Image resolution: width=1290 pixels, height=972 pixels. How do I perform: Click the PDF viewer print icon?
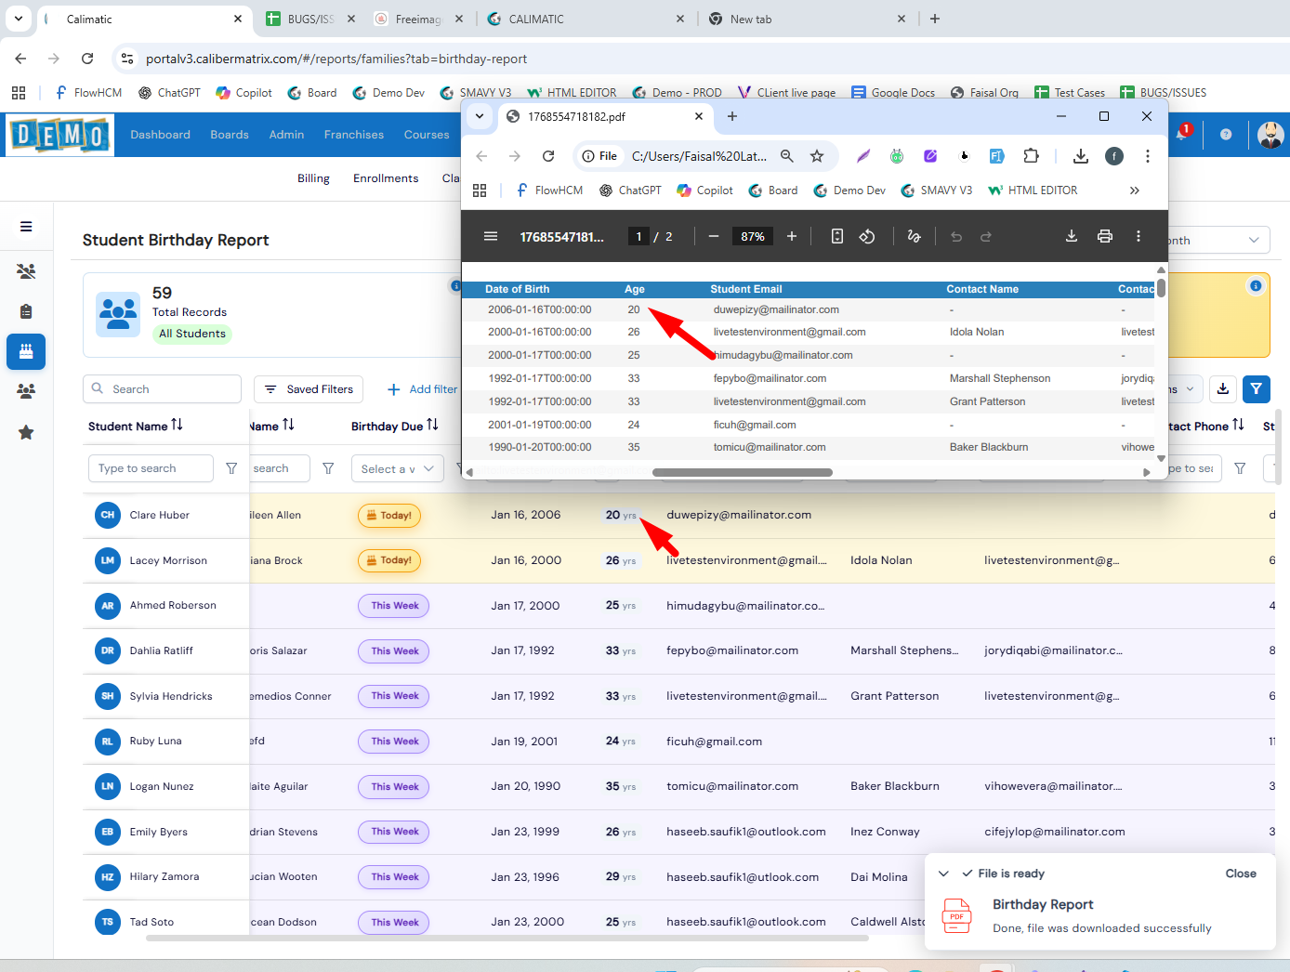click(x=1104, y=236)
